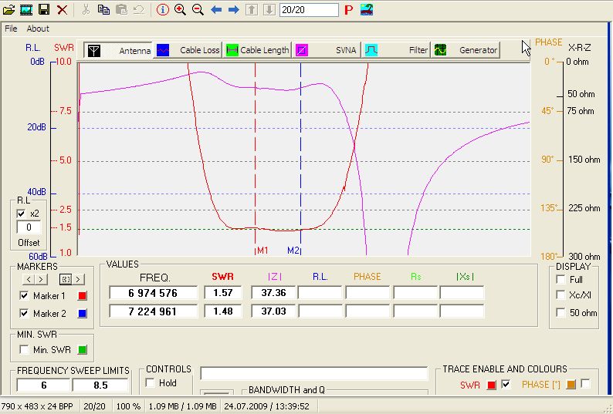The width and height of the screenshot is (613, 414).
Task: Open the File menu
Action: click(x=11, y=29)
